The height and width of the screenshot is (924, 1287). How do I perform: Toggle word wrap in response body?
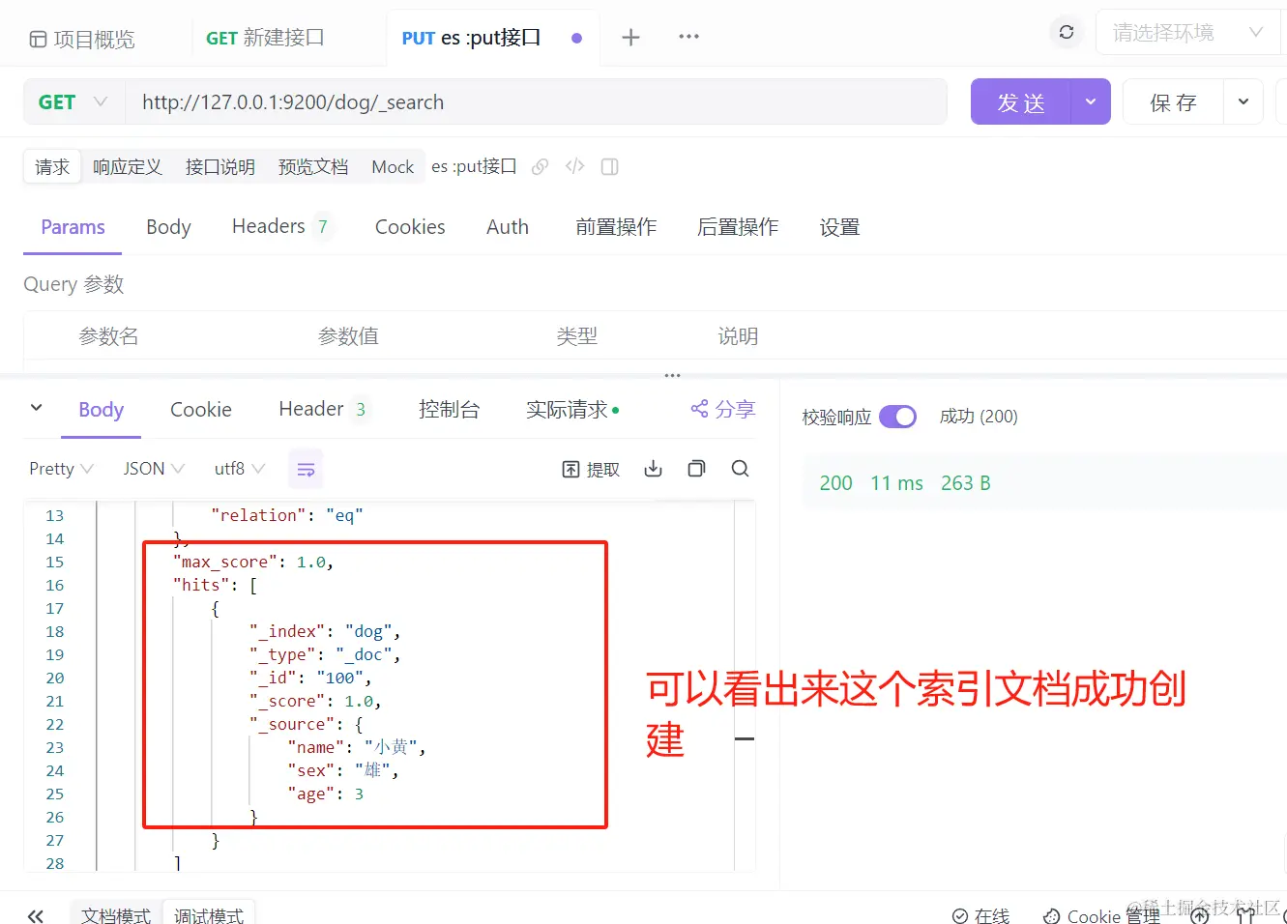pos(306,470)
